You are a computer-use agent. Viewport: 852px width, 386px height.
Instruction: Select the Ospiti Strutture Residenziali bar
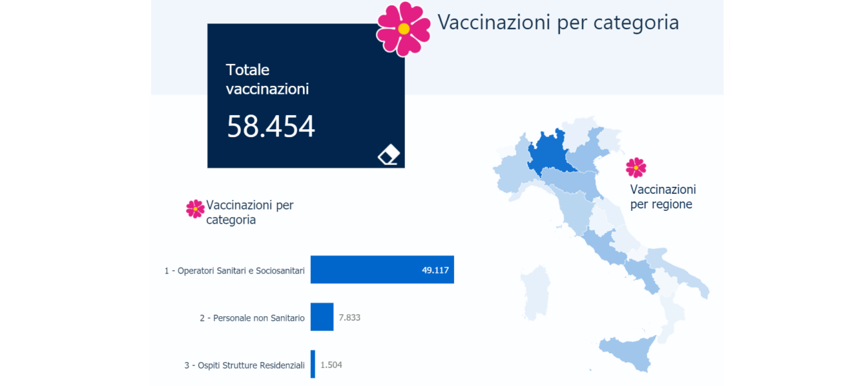[313, 364]
